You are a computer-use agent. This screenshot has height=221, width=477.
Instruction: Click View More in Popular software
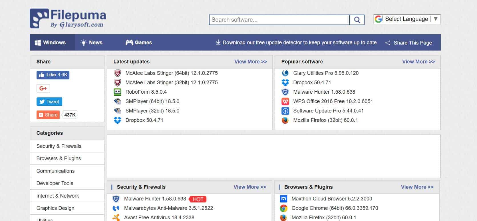tap(418, 62)
